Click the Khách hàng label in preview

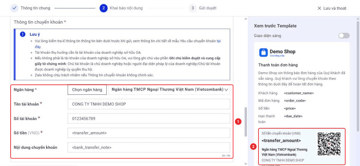pos(268,93)
